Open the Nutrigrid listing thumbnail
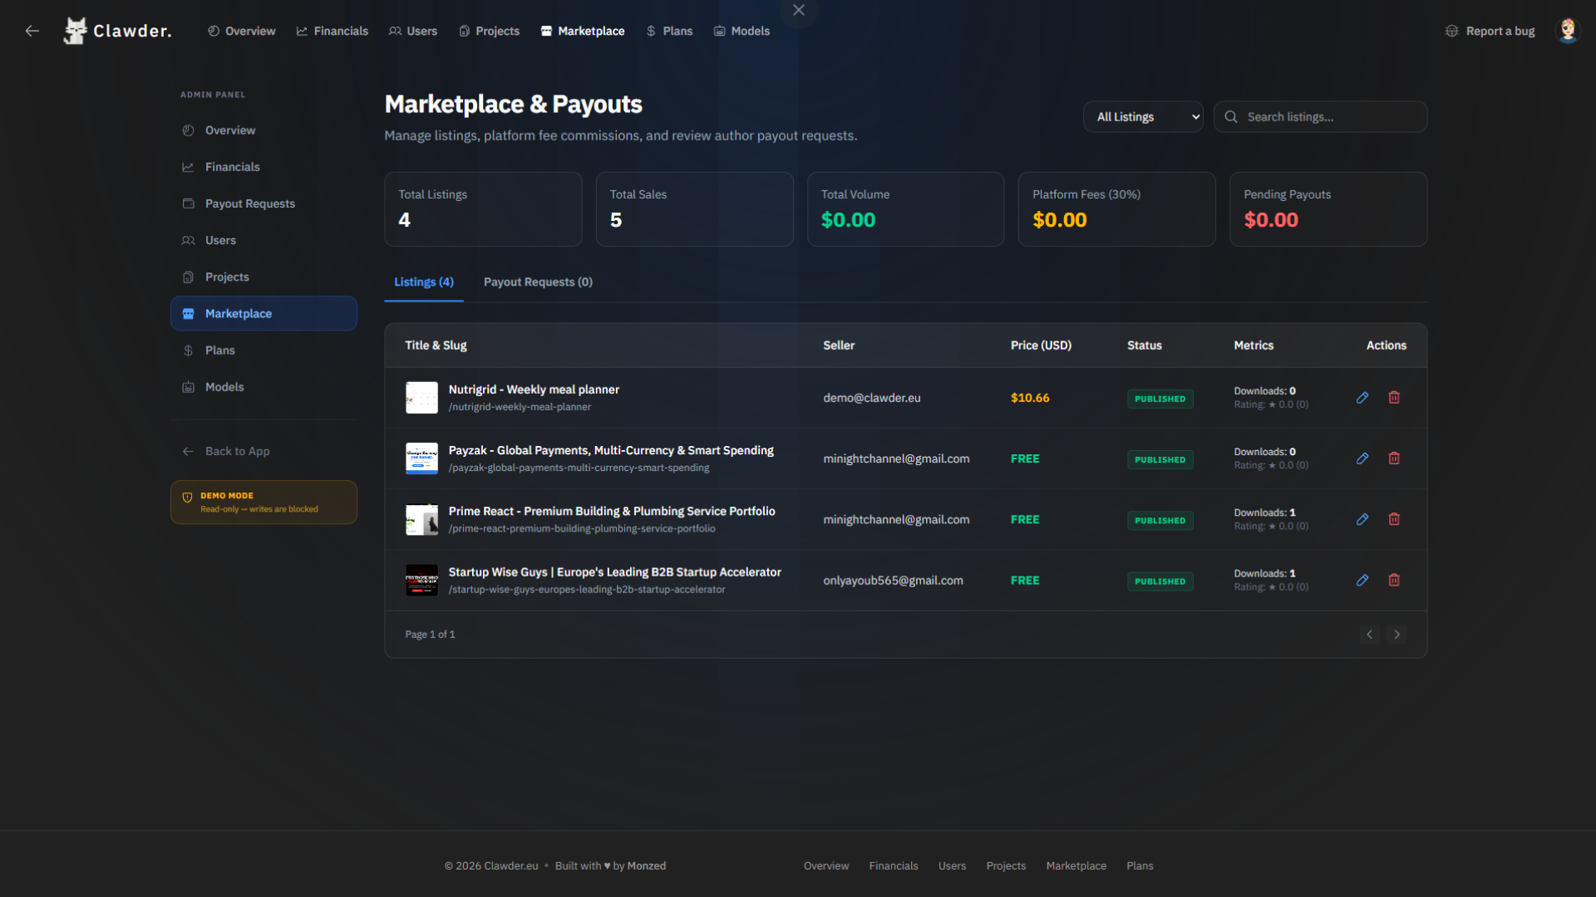This screenshot has width=1596, height=897. pos(421,398)
